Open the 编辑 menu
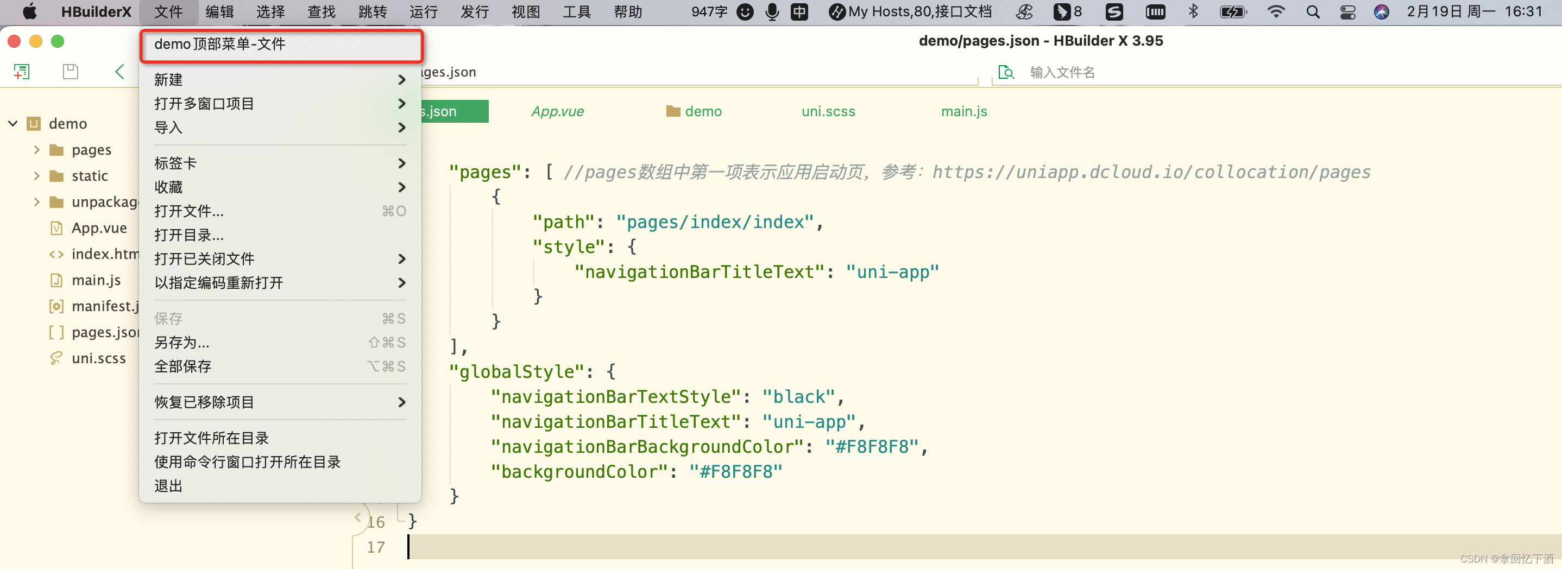1562x569 pixels. point(219,11)
